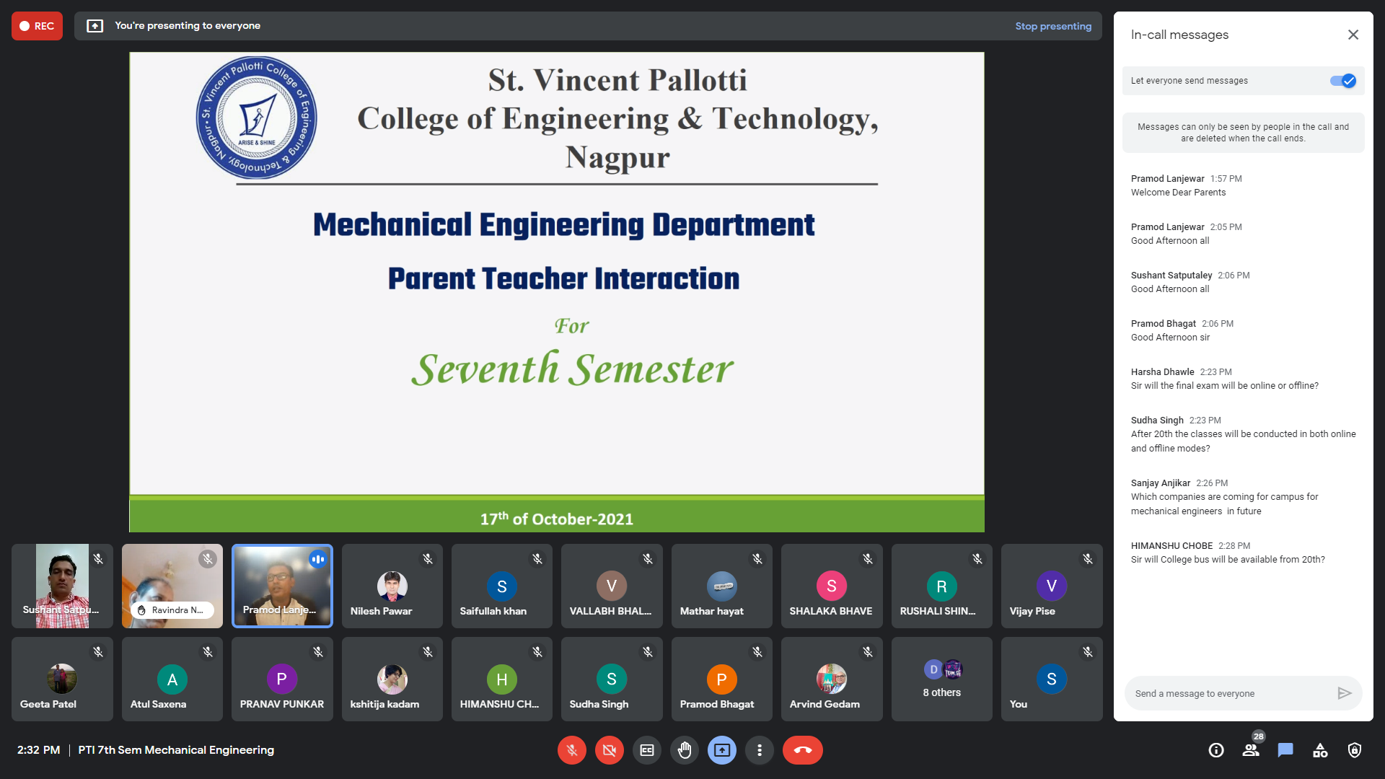Image resolution: width=1385 pixels, height=779 pixels.
Task: Click VALLABH BHAL participant tile
Action: pyautogui.click(x=612, y=586)
